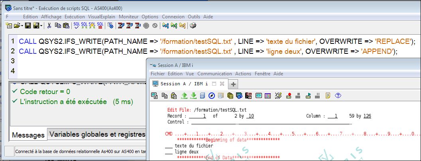Switch to the Messages tab
The height and width of the screenshot is (161, 421).
[x=28, y=135]
